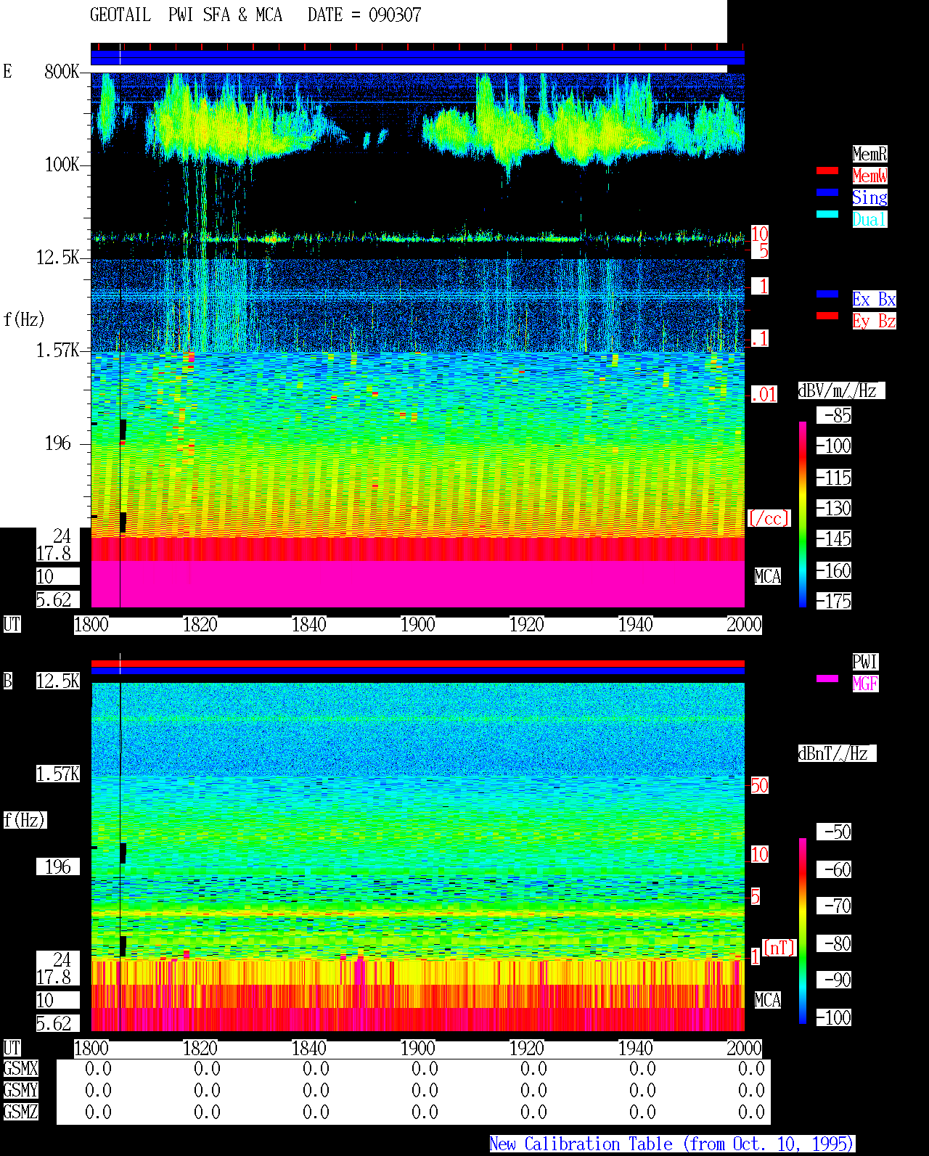The width and height of the screenshot is (929, 1156).
Task: Click the dBV/m/√Hz unit label
Action: click(841, 390)
